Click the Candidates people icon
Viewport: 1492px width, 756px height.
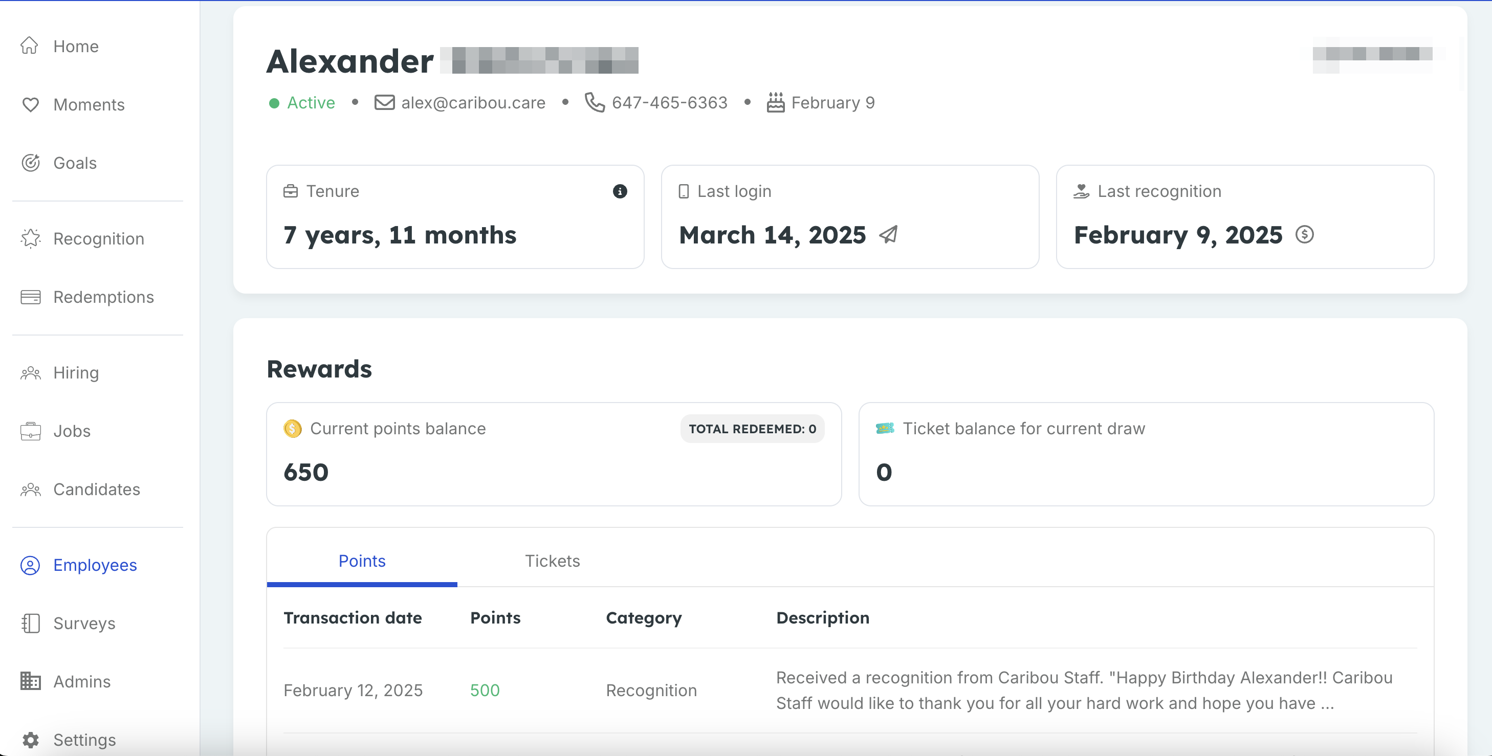30,490
